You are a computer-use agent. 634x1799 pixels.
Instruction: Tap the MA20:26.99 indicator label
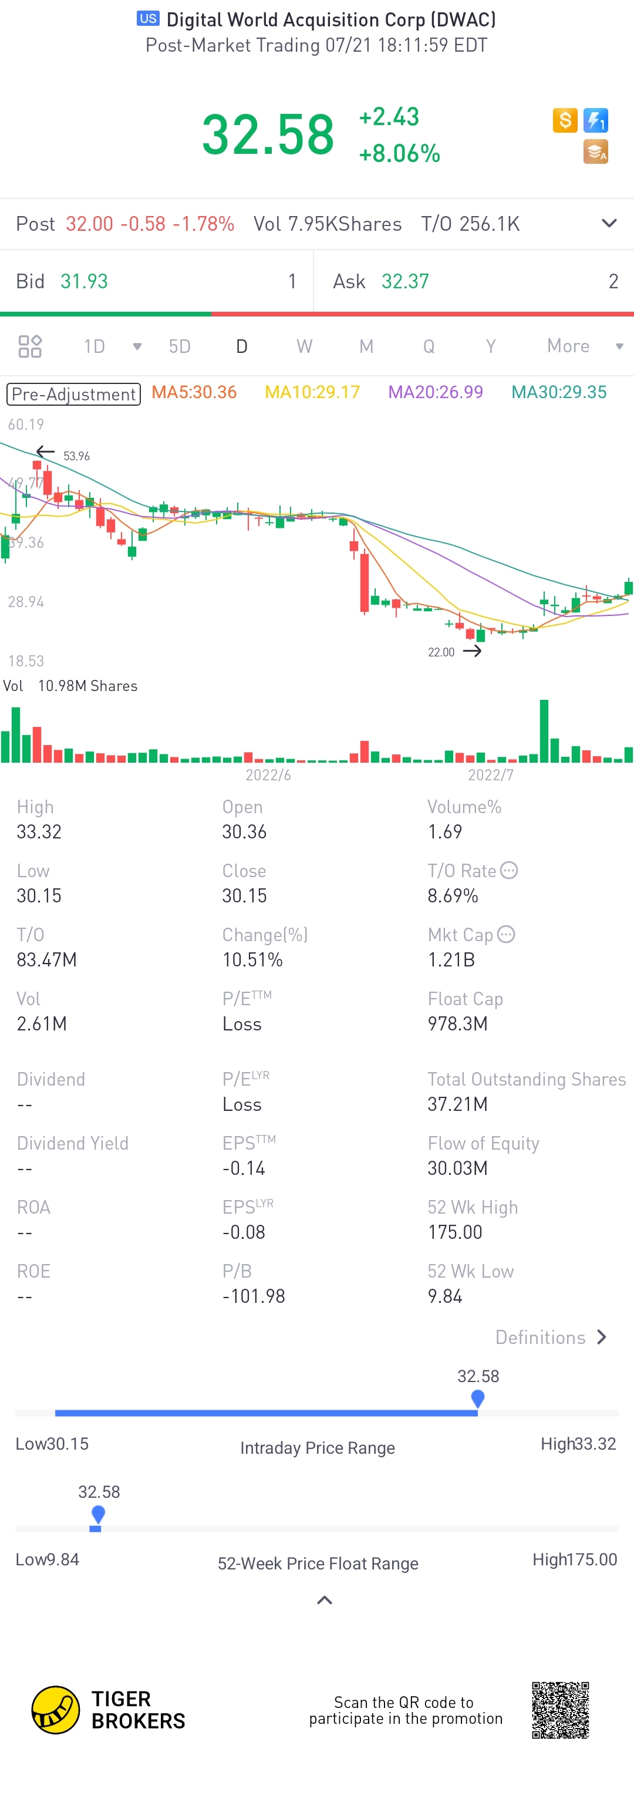coord(436,392)
